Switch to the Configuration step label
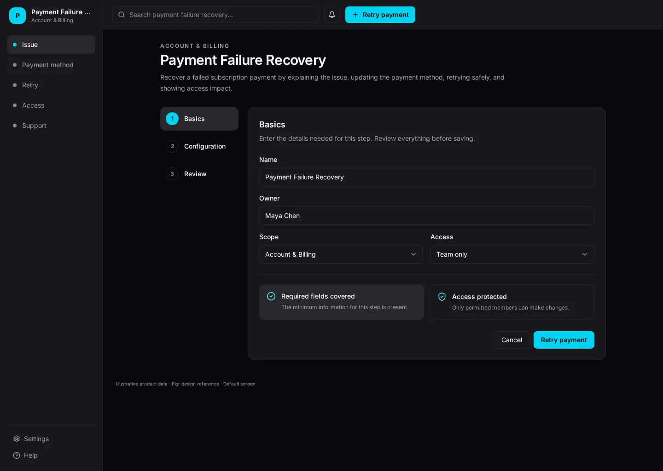 click(205, 146)
